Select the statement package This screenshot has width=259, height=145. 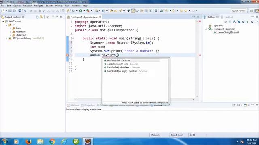(x=21, y=35)
